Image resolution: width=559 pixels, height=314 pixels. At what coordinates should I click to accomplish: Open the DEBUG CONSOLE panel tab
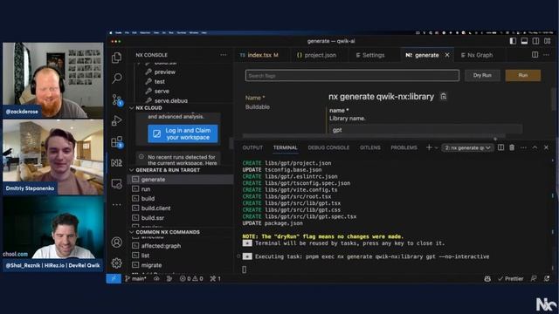pos(328,147)
